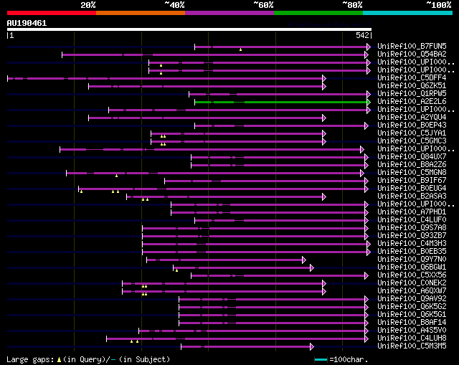The height and width of the screenshot is (365, 459).
Task: Select UniRef100_B2ASA3 label
Action: click(412, 196)
